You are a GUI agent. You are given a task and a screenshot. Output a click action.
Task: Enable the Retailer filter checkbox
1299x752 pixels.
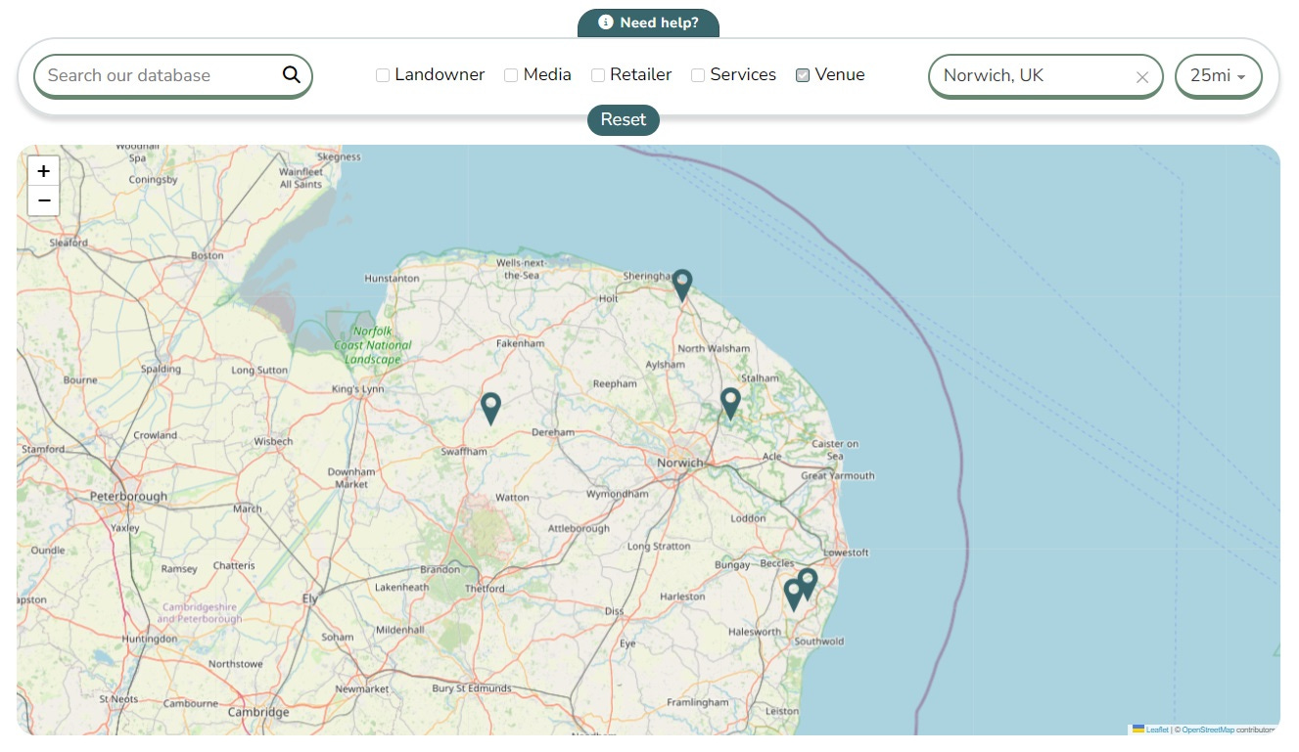click(x=598, y=75)
